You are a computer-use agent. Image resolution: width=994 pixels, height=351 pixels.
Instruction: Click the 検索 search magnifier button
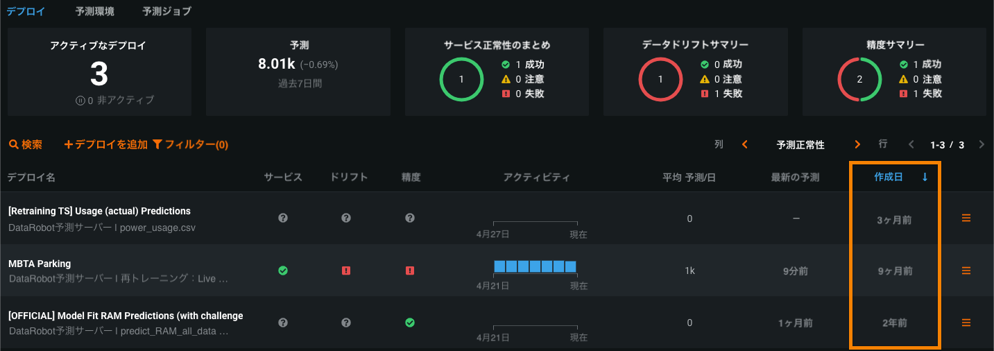(x=25, y=145)
